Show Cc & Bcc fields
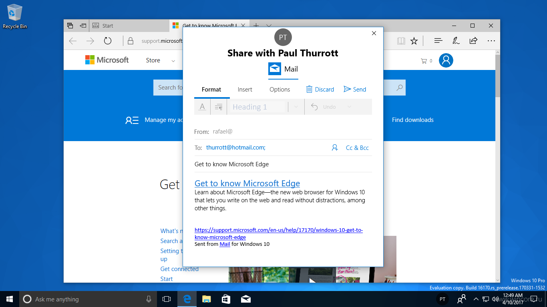This screenshot has width=547, height=307. pos(357,148)
